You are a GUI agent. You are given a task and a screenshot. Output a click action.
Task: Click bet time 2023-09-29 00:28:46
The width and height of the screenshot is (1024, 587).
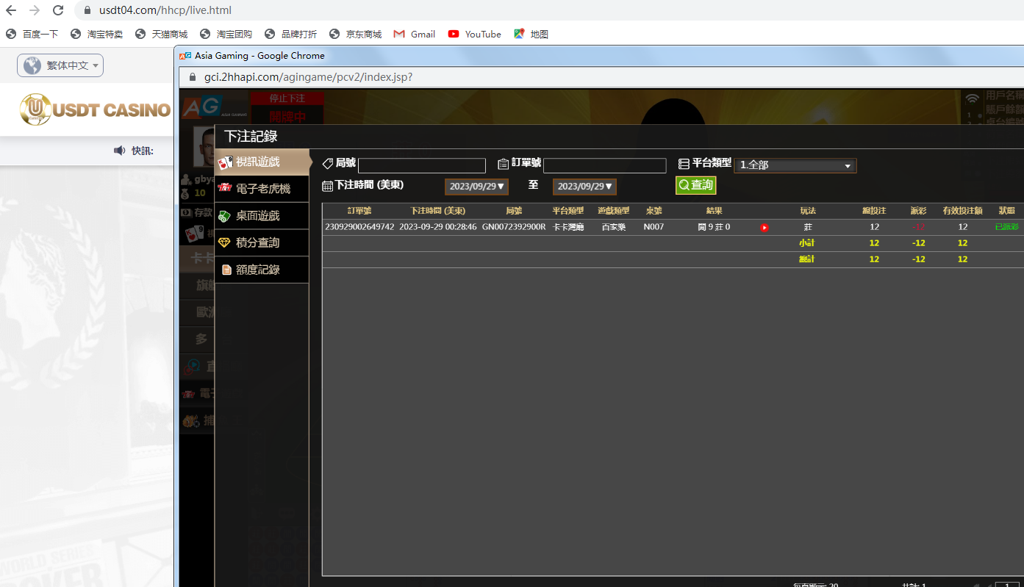click(438, 227)
